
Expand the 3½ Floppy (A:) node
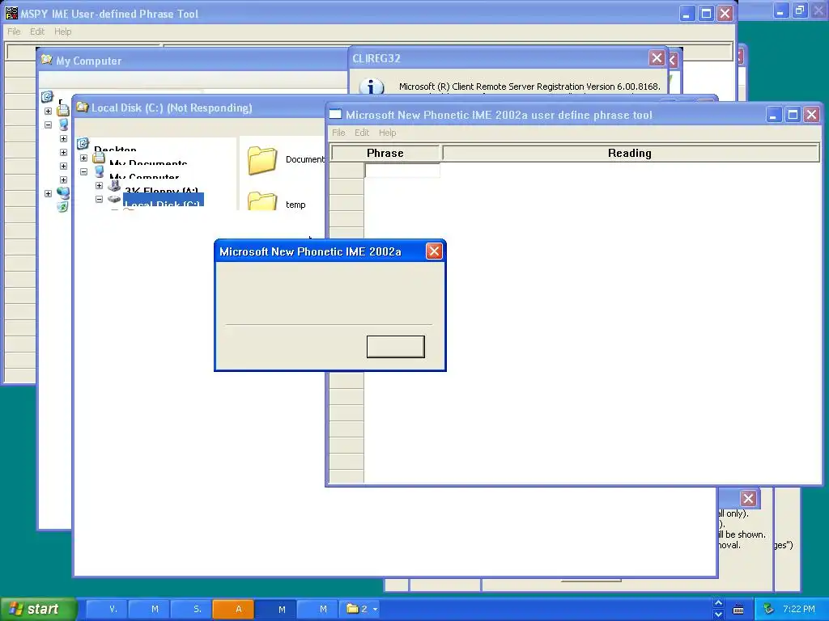[x=99, y=185]
